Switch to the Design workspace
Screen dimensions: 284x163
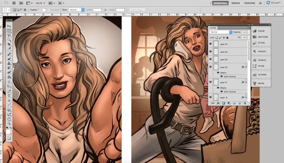pos(235,3)
